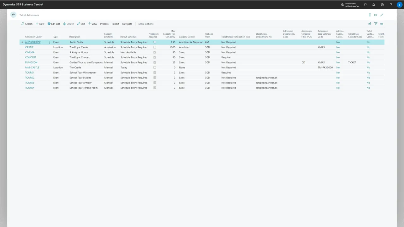Screen dimensions: 404x227
Task: Open the user account avatar
Action: point(399,5)
